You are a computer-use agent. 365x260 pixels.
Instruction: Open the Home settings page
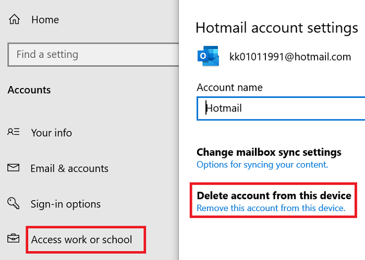click(x=45, y=20)
